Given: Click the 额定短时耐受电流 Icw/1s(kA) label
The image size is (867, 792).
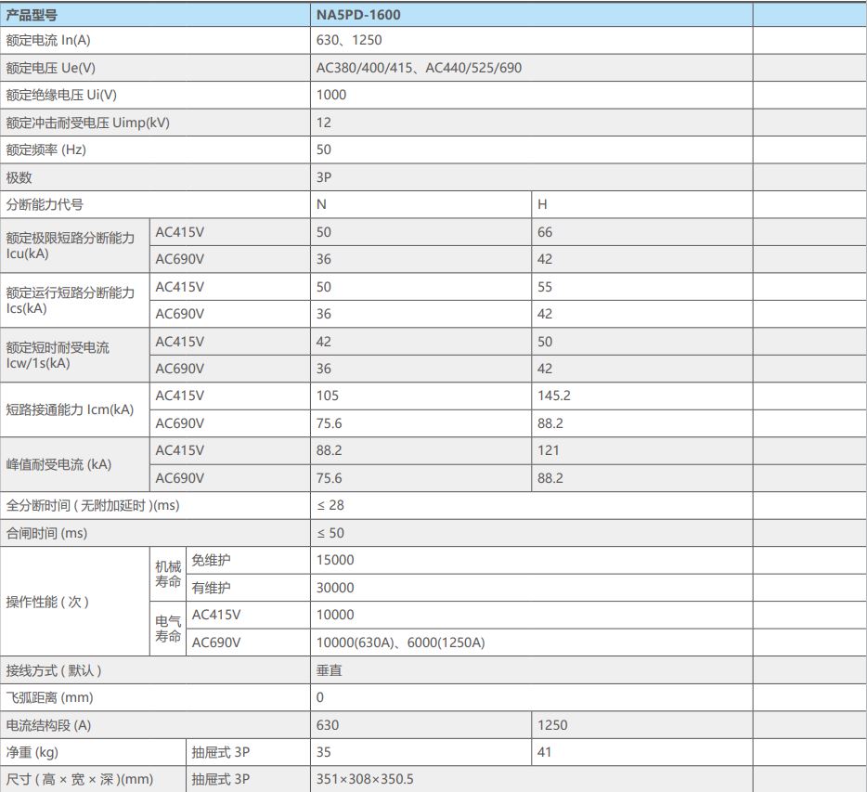Looking at the screenshot, I should 58,355.
